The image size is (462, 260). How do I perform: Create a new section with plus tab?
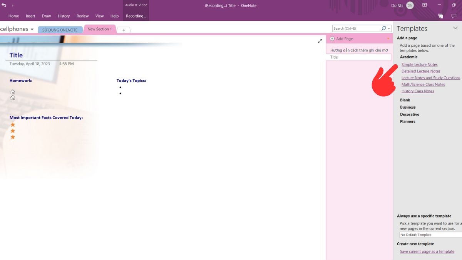pos(124,30)
